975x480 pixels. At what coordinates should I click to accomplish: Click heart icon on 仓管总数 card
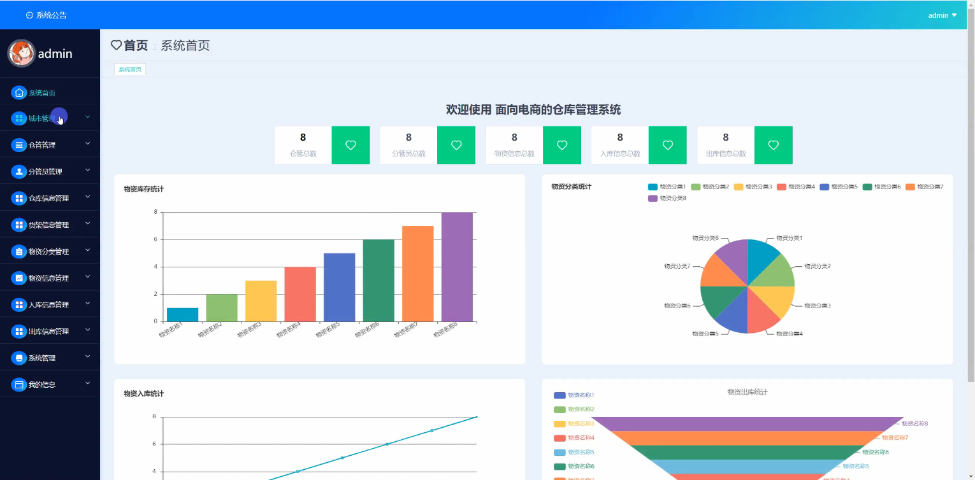[350, 145]
